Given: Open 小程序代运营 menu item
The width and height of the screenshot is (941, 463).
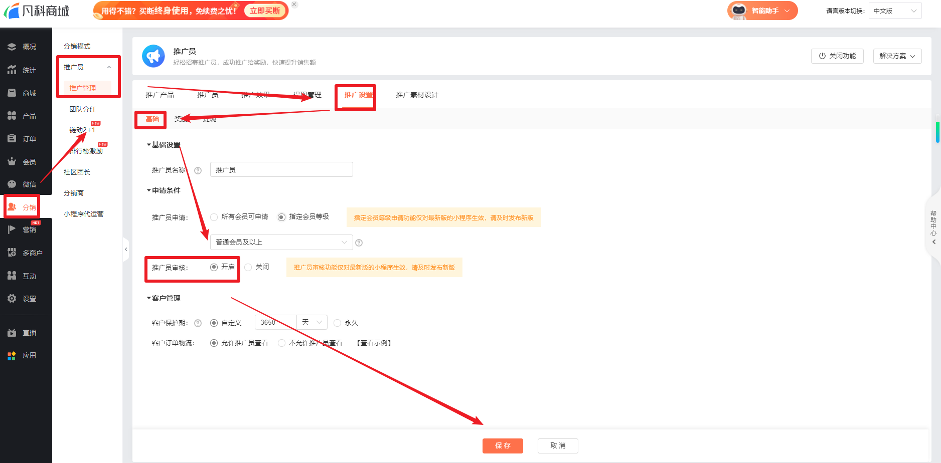Looking at the screenshot, I should (84, 214).
